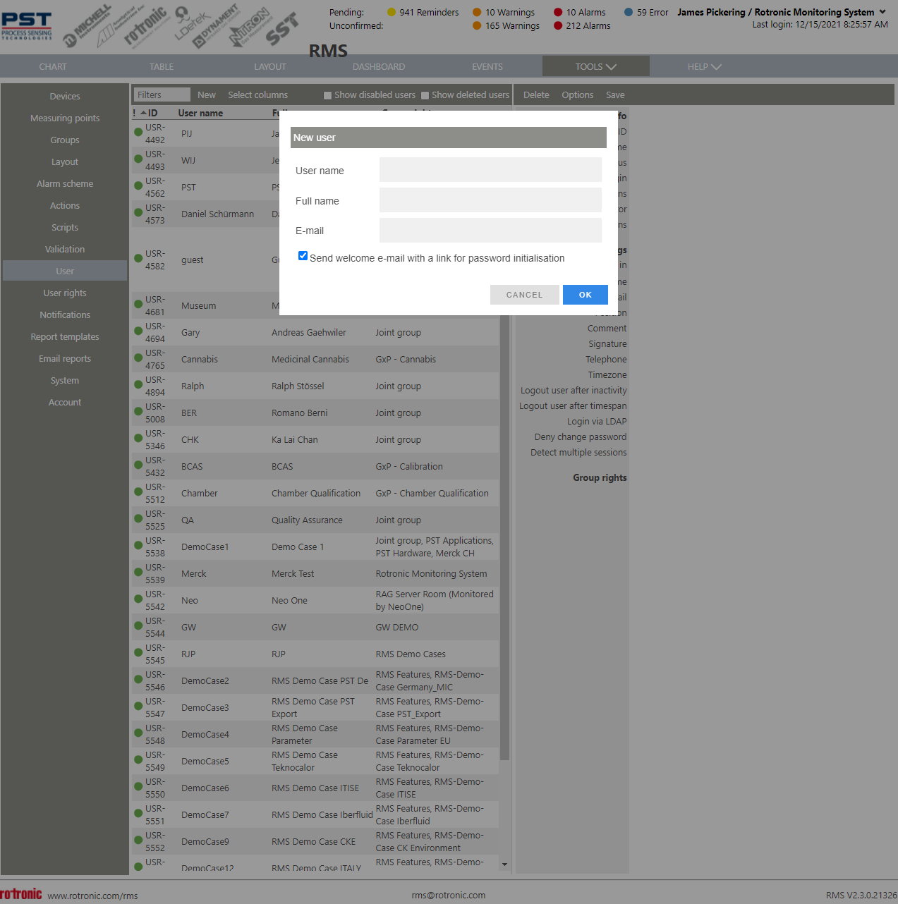
Task: Click the Rotronic logo in header
Action: click(x=146, y=26)
